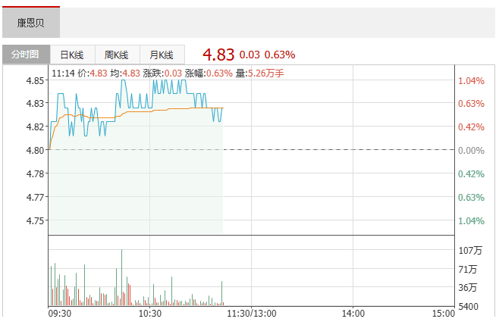Viewport: 499px width, 325px height.
Task: Click the large red 4.83 current price
Action: pyautogui.click(x=218, y=55)
